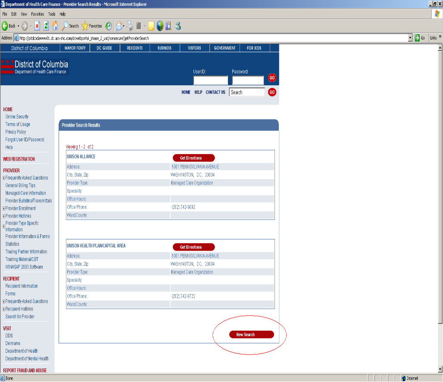443x382 pixels.
Task: Open the Search for Provider link
Action: pos(20,317)
